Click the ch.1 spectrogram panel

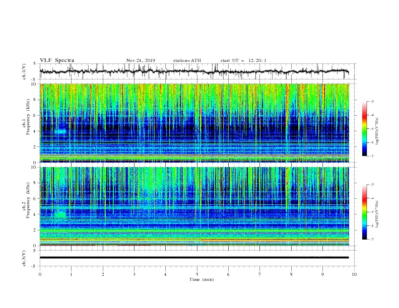(194, 123)
